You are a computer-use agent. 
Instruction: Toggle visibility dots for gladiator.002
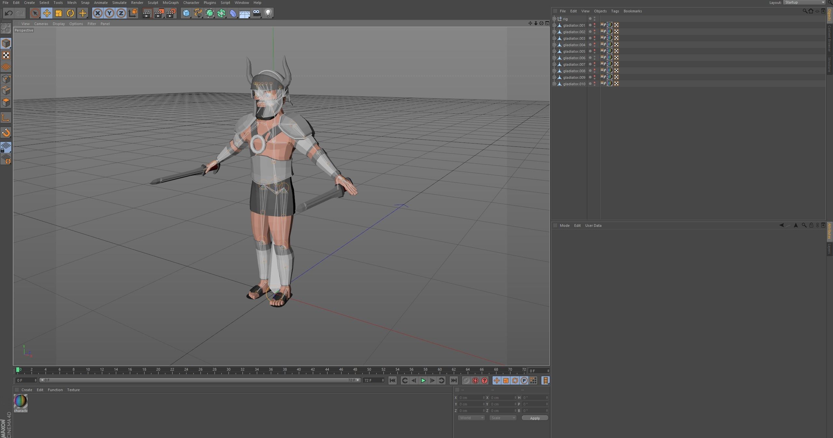(594, 32)
